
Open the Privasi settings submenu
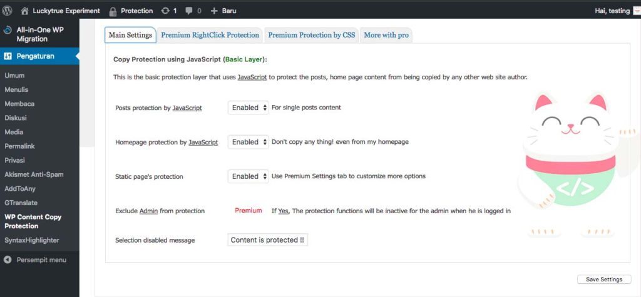tap(15, 160)
